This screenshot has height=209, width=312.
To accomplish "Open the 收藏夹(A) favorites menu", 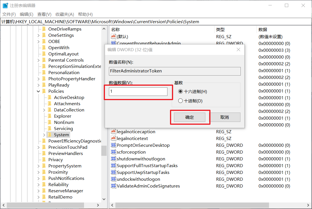I will 64,14.
